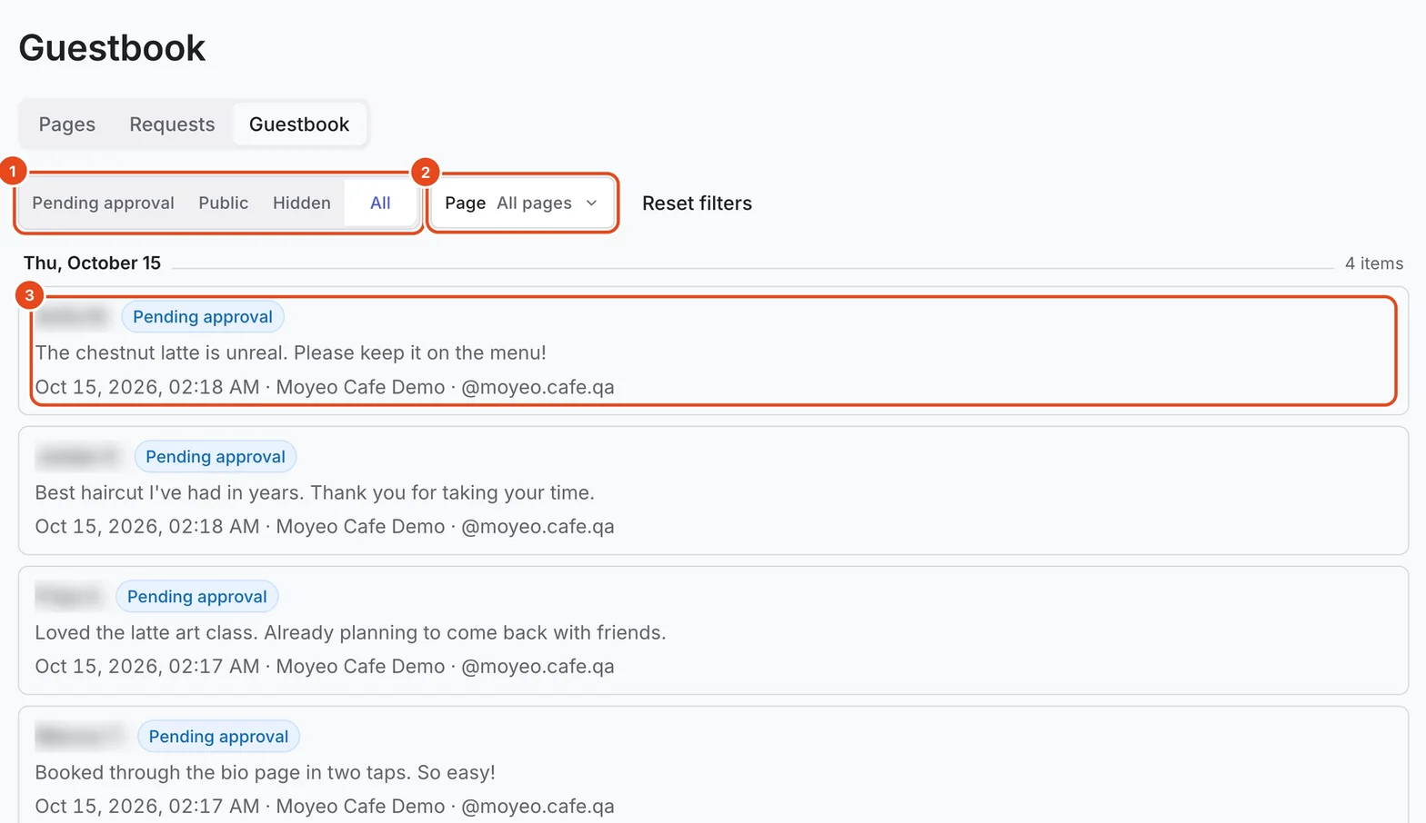This screenshot has height=823, width=1426.
Task: Click the "Guestbook" page heading
Action: coord(112,48)
